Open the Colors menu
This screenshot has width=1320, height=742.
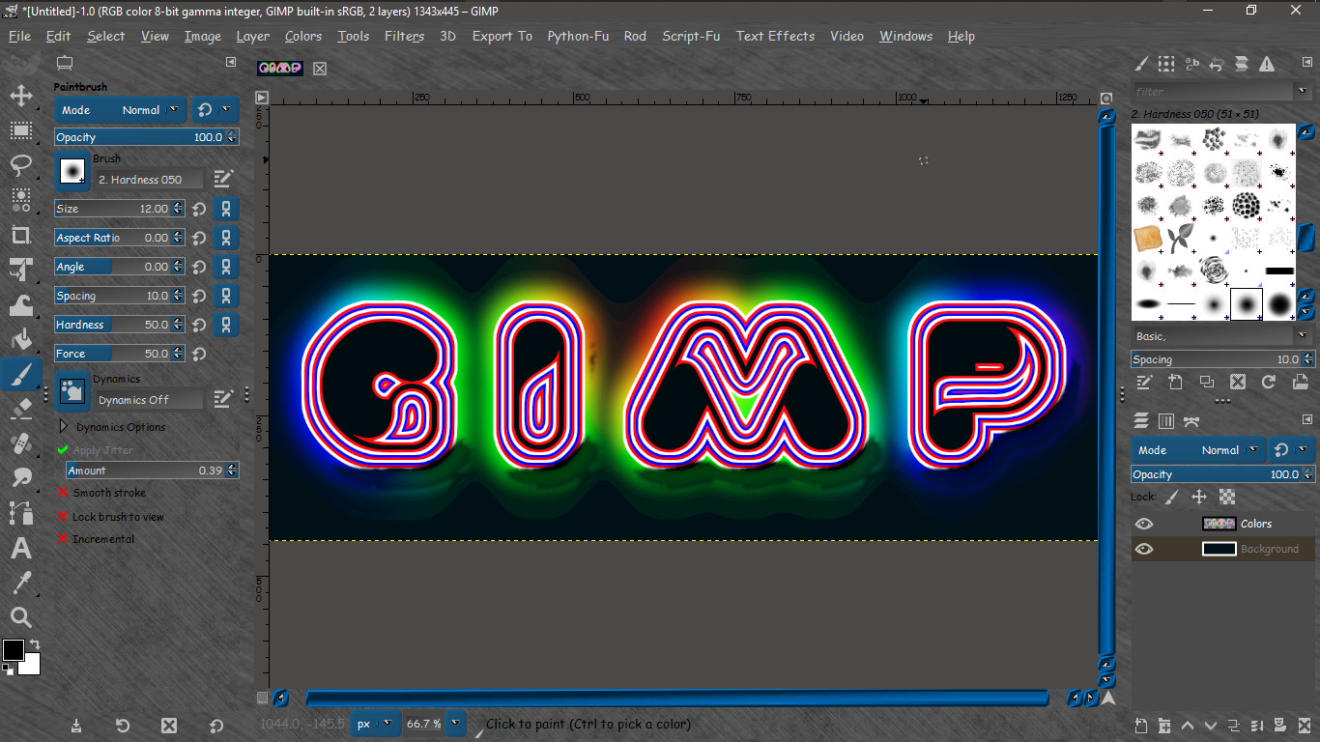[x=303, y=36]
